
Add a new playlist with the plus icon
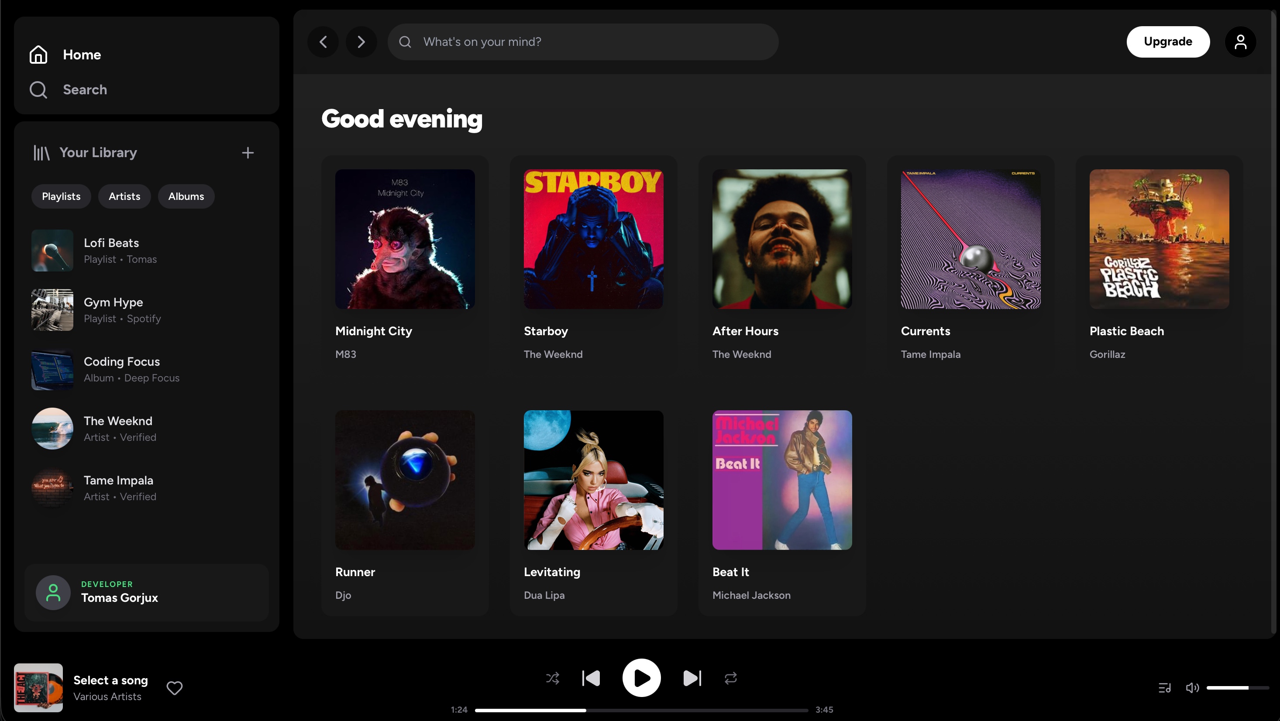(x=248, y=153)
